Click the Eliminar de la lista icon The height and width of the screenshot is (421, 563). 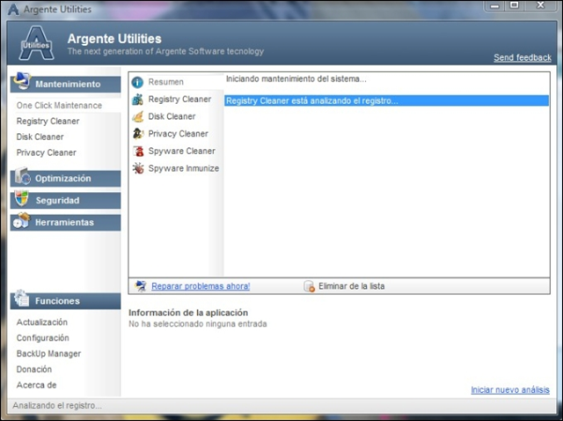tap(309, 286)
